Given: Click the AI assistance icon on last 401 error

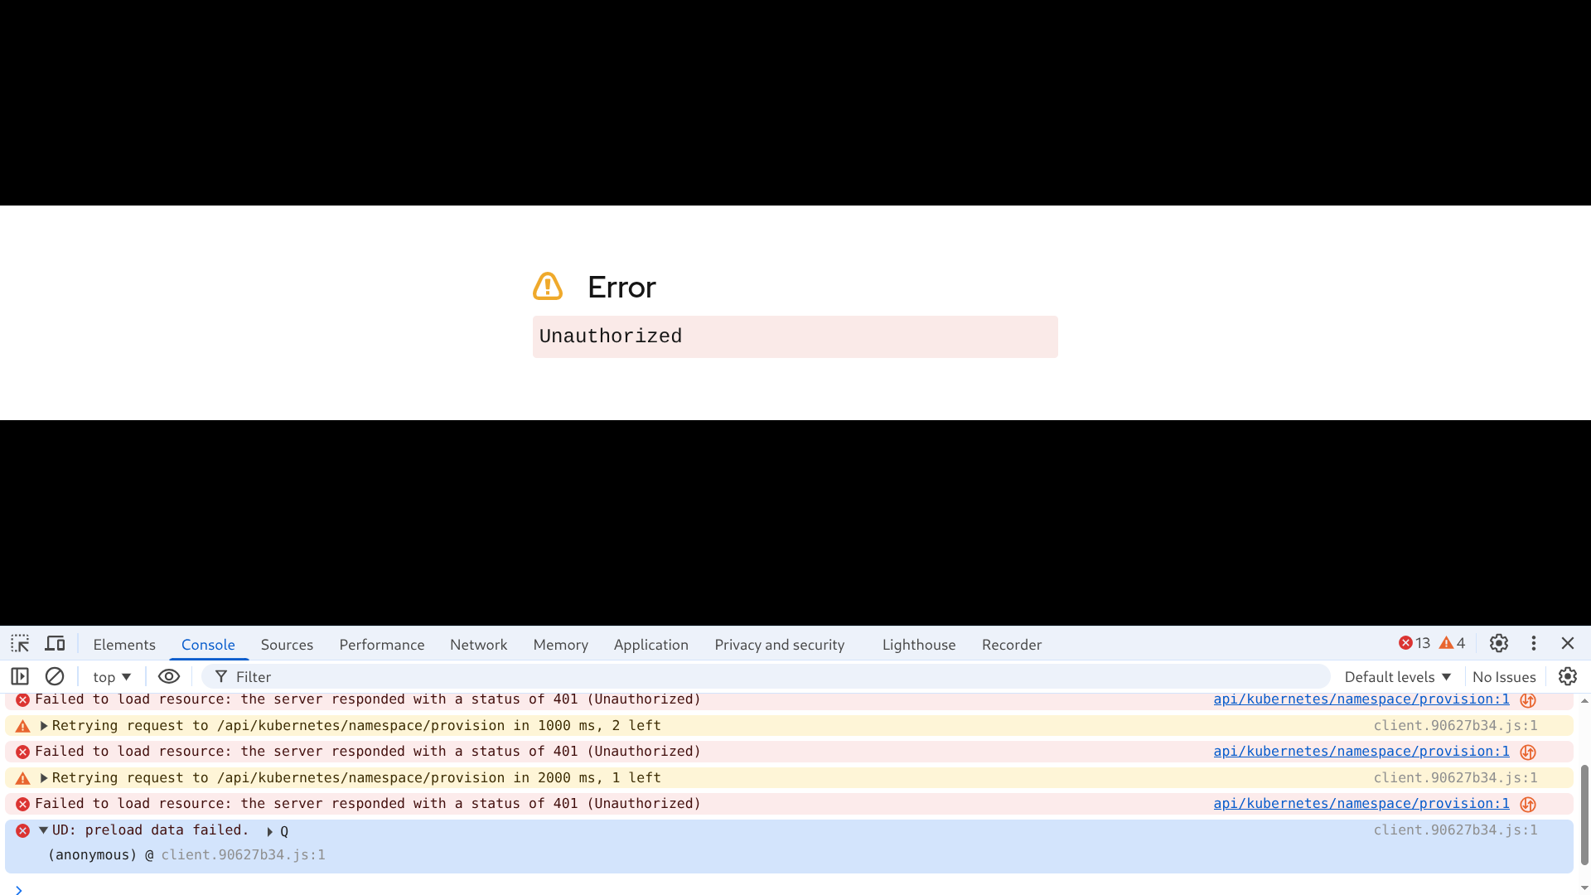Looking at the screenshot, I should tap(1528, 805).
